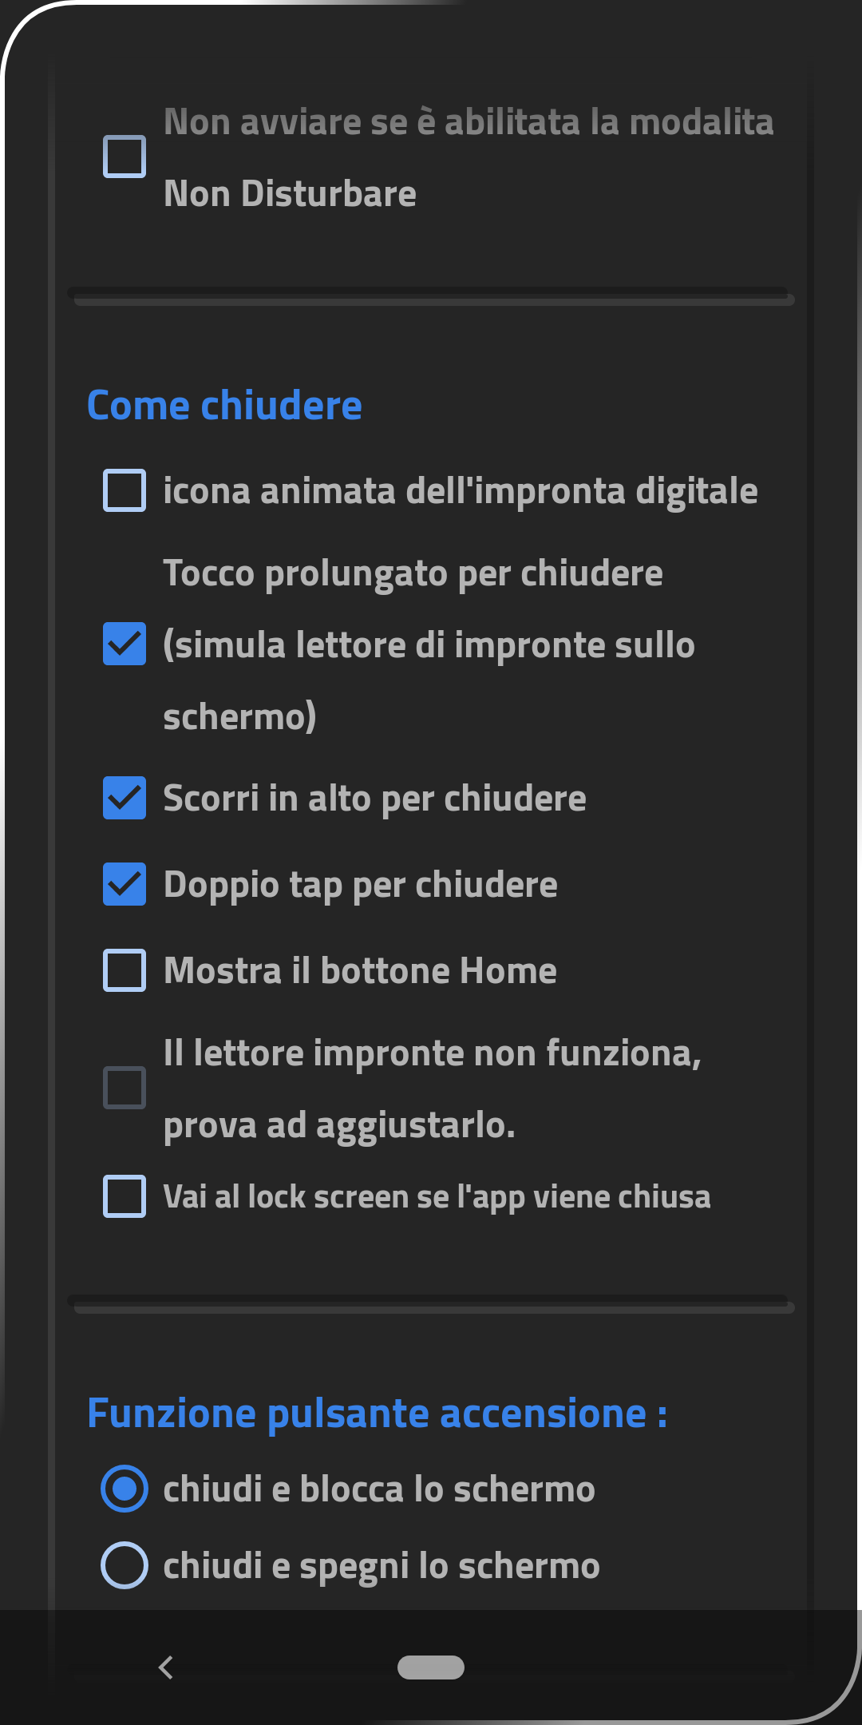
Task: Check the icona animata dell'impronta digitale box
Action: point(125,490)
